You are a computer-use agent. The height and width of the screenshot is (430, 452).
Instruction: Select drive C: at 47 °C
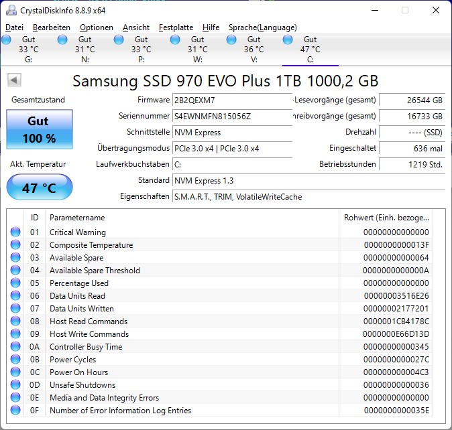coord(310,50)
